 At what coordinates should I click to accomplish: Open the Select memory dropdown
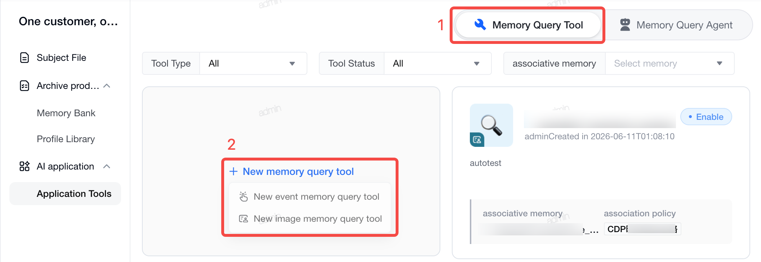[669, 63]
